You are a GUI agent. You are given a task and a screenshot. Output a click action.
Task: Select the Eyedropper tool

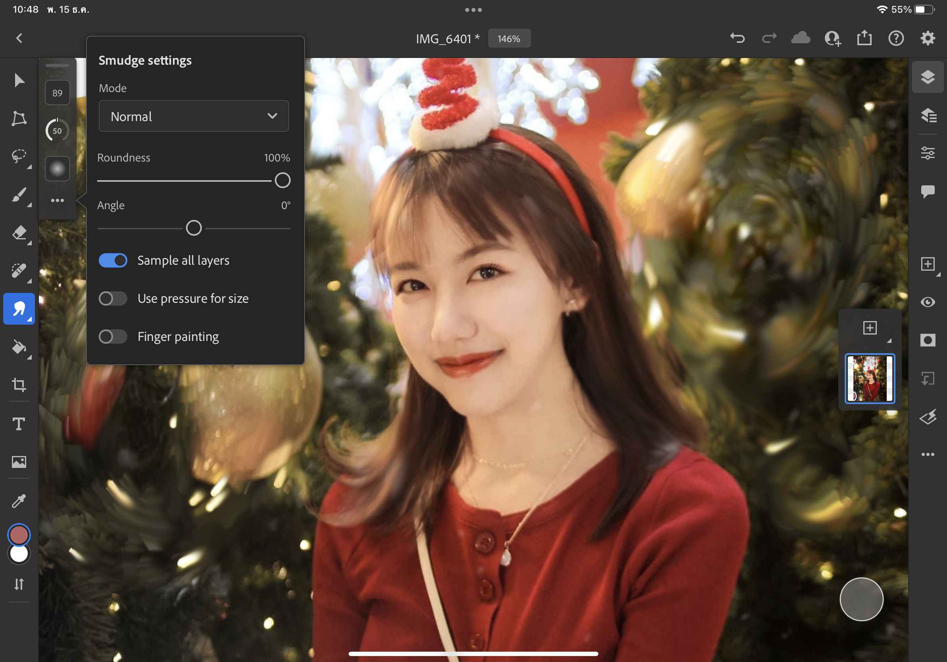pyautogui.click(x=19, y=501)
